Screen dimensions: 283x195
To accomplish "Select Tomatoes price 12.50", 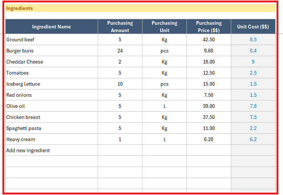I will coord(209,73).
